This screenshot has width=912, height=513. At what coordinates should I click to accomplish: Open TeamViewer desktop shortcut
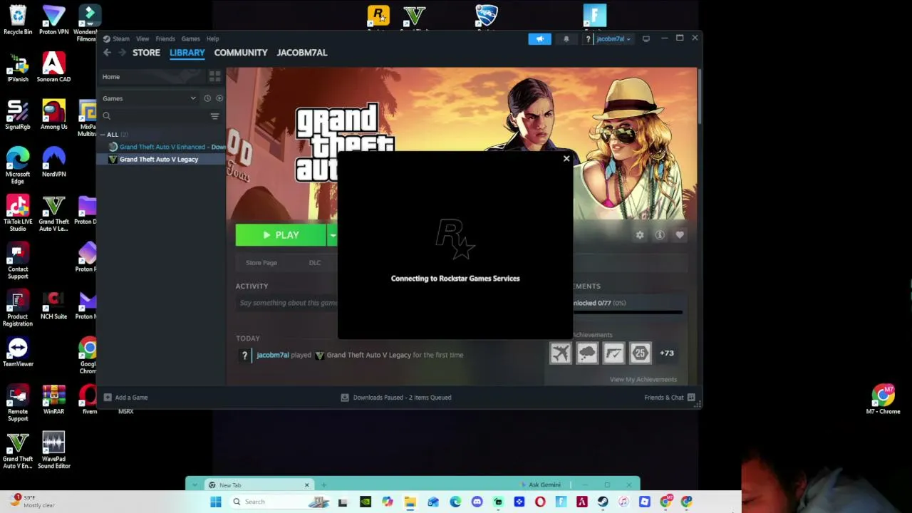coord(18,352)
